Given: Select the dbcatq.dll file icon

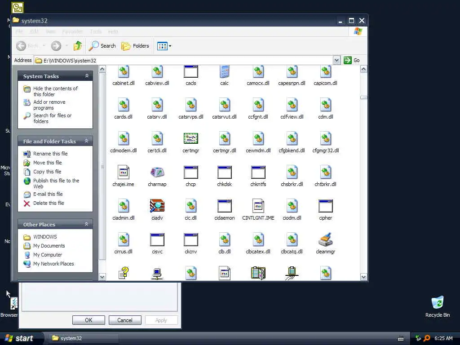Looking at the screenshot, I should click(x=292, y=240).
